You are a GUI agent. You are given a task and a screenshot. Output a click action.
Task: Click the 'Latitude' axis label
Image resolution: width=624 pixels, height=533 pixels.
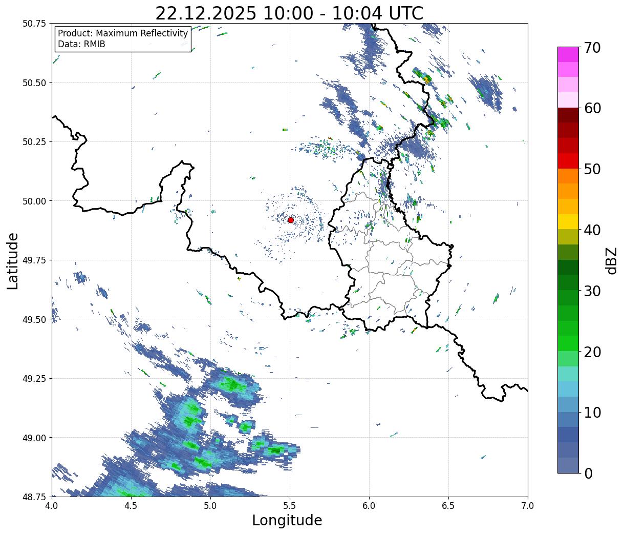(13, 260)
